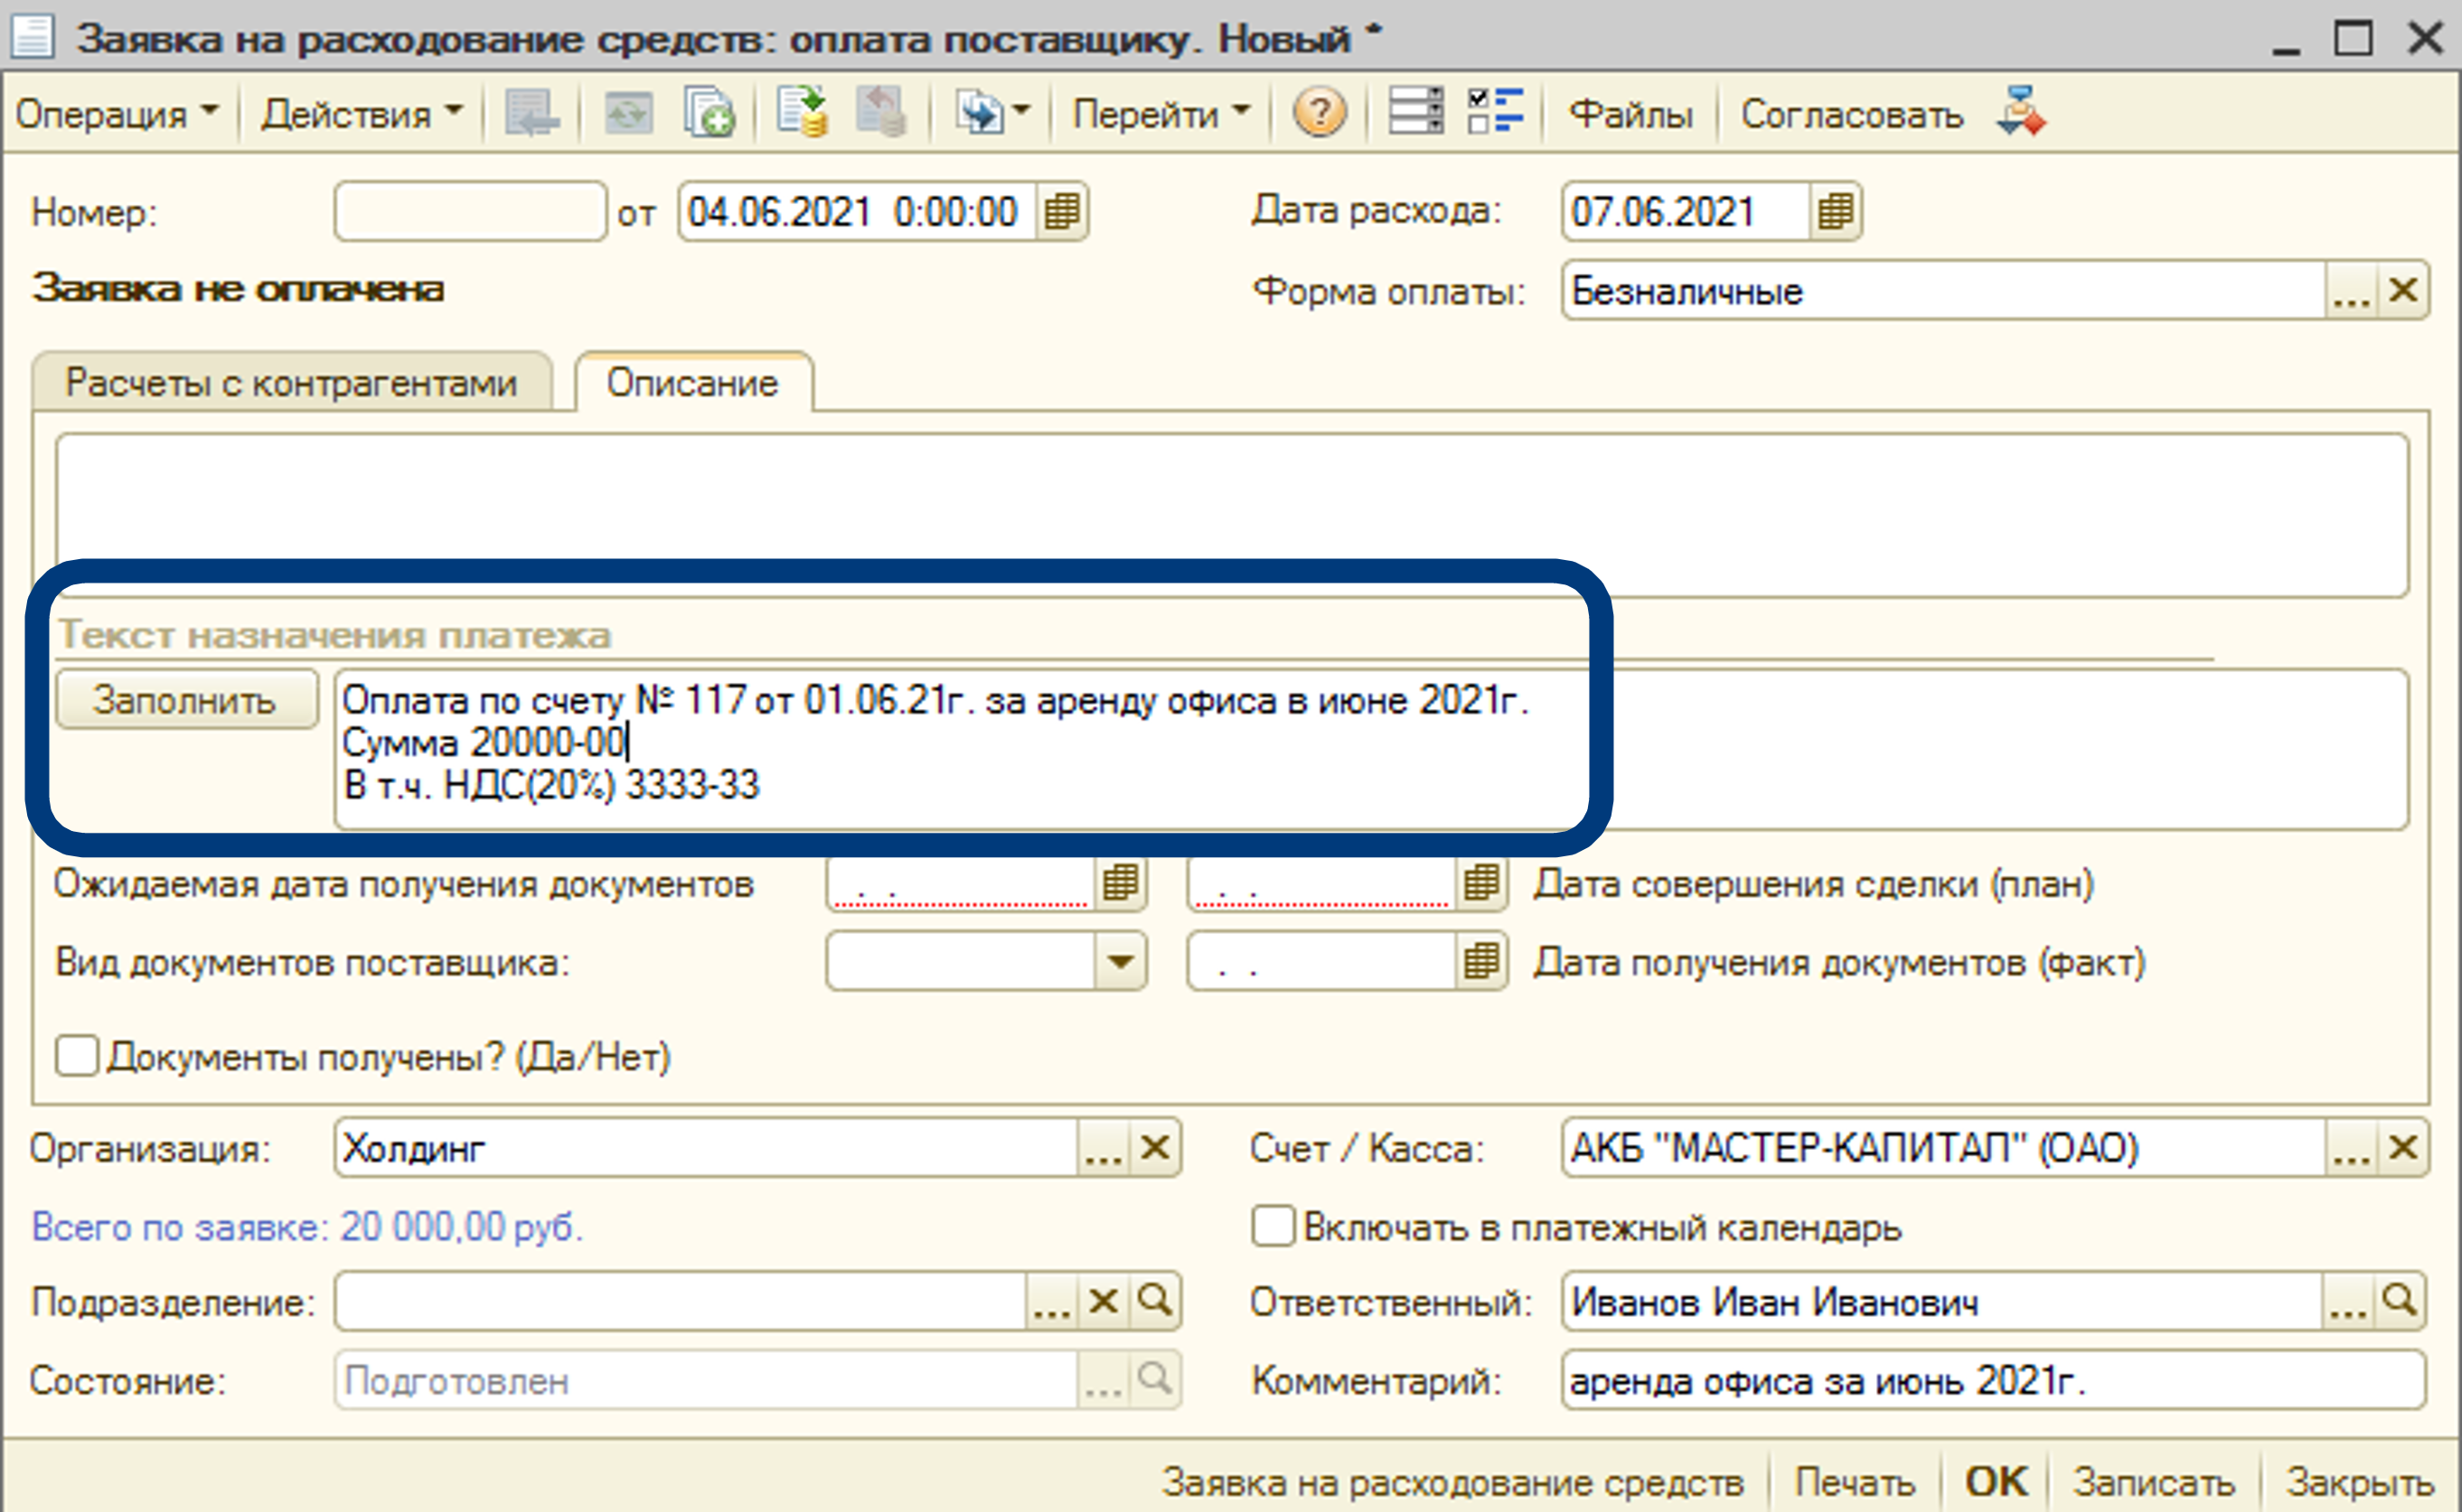The image size is (2462, 1512).
Task: Open calendar for Дата получения документов (факт)
Action: tap(1480, 962)
